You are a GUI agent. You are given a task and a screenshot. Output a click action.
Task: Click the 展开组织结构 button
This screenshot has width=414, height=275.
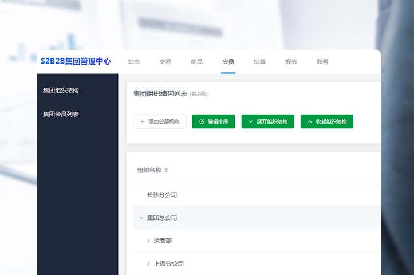pos(268,121)
